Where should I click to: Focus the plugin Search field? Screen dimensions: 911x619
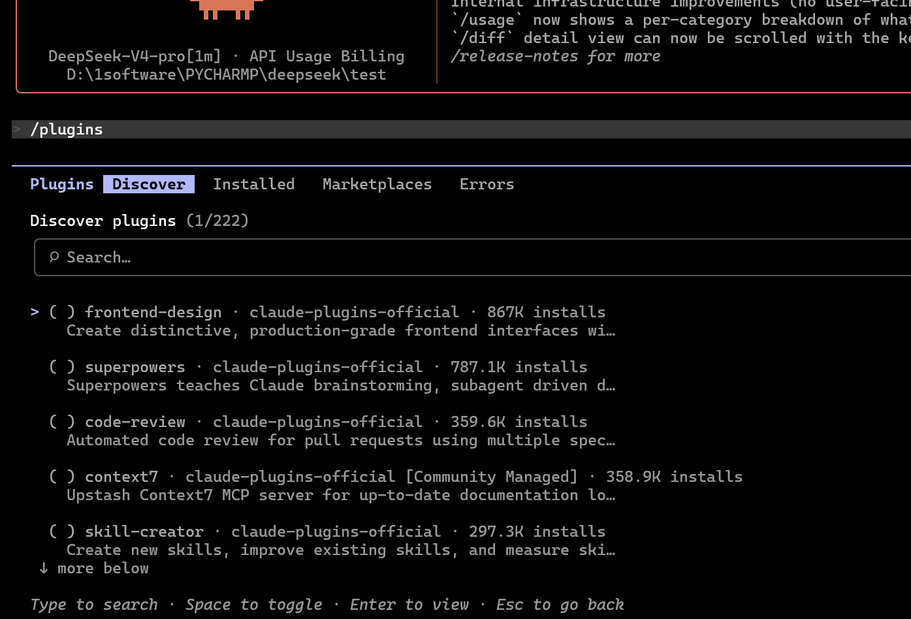(473, 257)
